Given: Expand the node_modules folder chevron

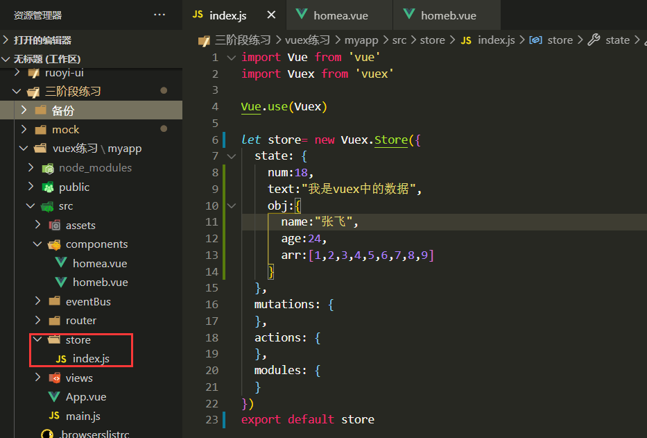Looking at the screenshot, I should pyautogui.click(x=31, y=167).
